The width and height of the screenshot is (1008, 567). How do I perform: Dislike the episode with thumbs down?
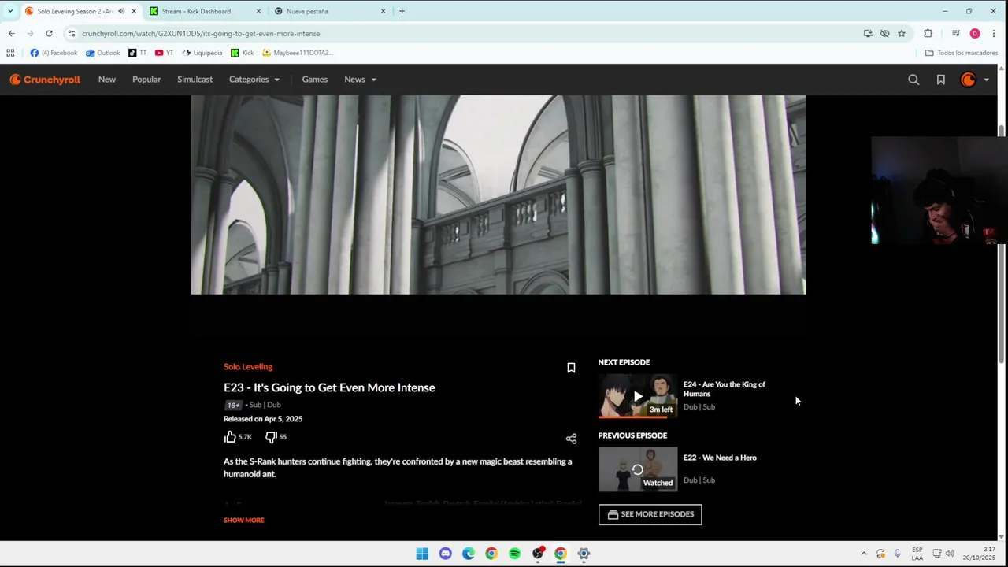(x=270, y=436)
